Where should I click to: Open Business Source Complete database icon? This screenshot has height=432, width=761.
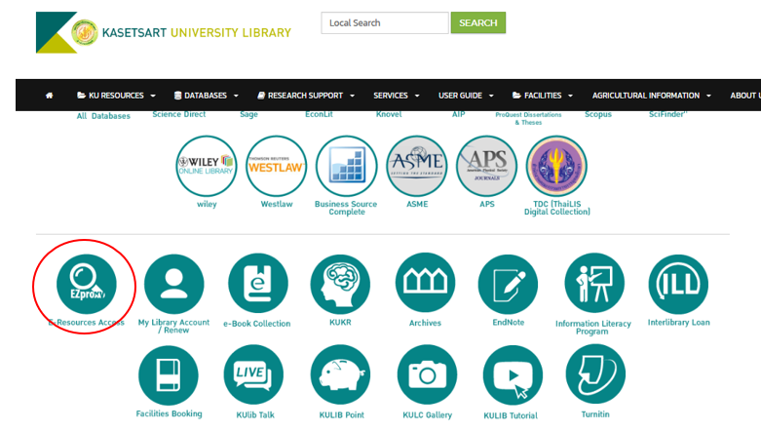[x=347, y=166]
